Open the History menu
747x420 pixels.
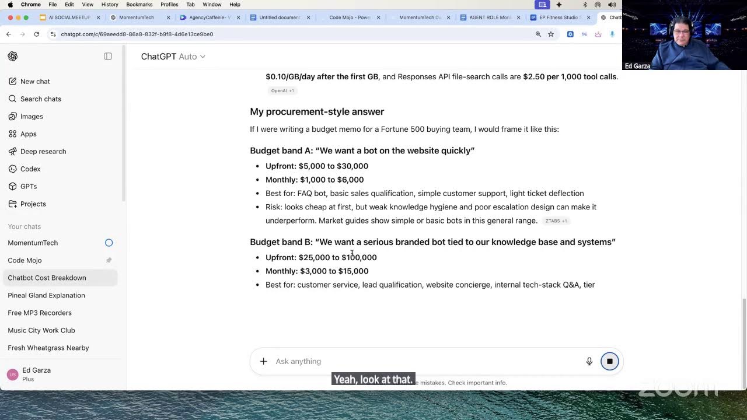(x=110, y=4)
